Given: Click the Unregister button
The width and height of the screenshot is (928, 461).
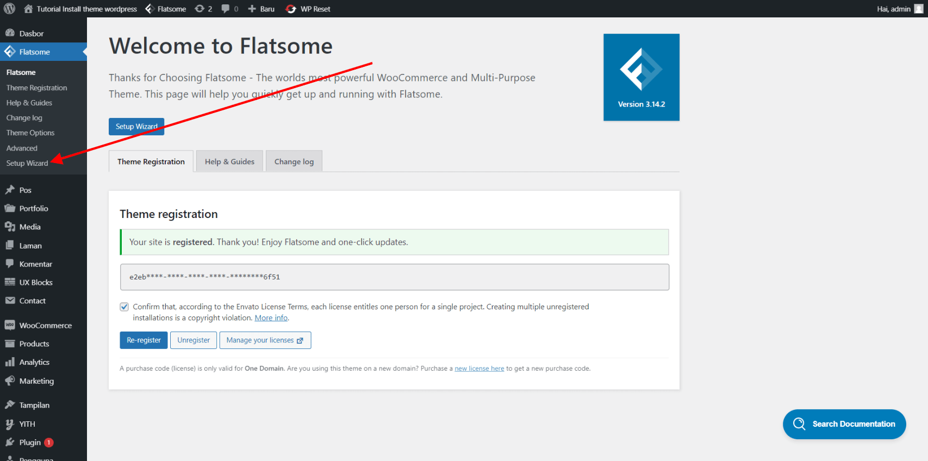Looking at the screenshot, I should pyautogui.click(x=194, y=340).
